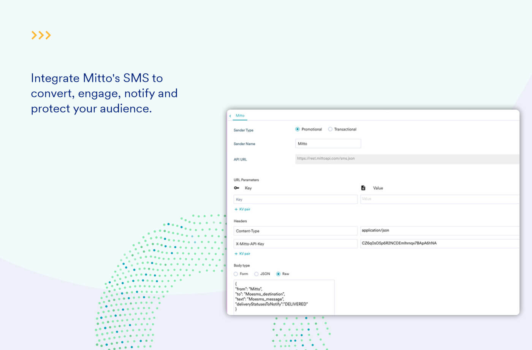Click the Body type label
Screen dimensions: 532x350
(242, 266)
